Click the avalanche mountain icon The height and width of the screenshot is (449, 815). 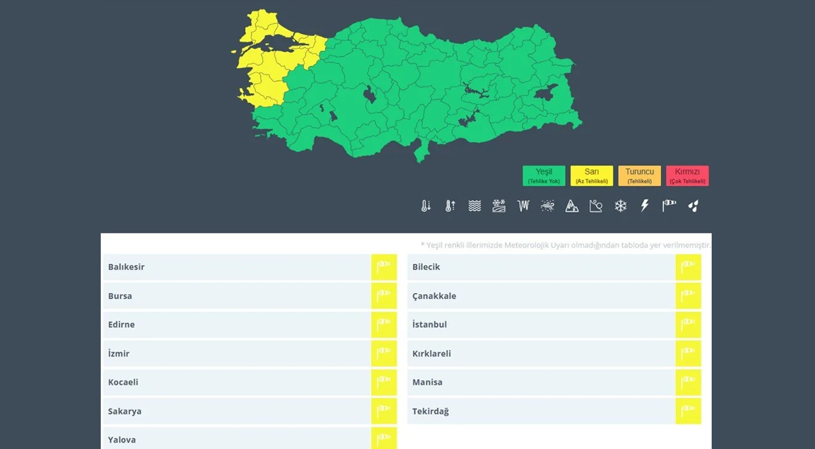(x=572, y=206)
